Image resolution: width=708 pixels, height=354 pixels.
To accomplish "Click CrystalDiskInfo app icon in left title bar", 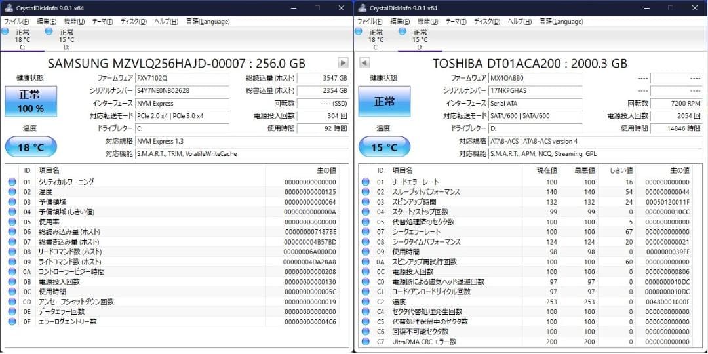I will point(8,8).
